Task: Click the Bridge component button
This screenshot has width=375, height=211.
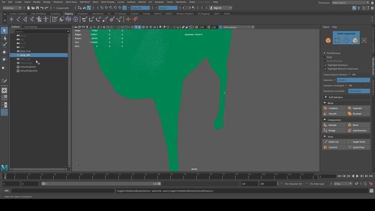Action: pos(334,131)
